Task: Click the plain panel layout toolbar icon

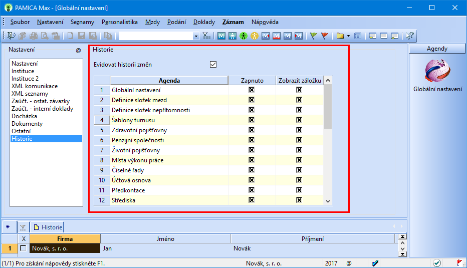Action: click(384, 36)
